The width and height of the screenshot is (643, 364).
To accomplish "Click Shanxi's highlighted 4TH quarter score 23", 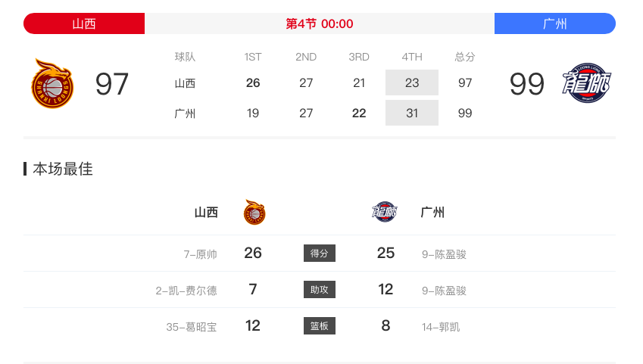I will click(x=412, y=82).
